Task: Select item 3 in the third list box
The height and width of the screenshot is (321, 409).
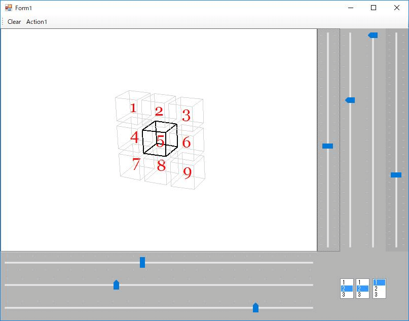Action: (379, 295)
